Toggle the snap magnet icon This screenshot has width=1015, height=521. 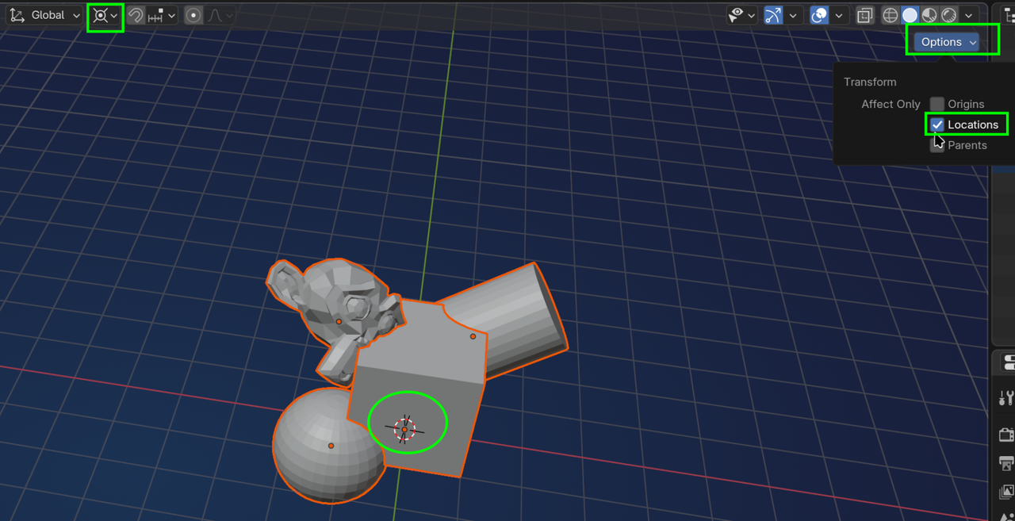coord(136,15)
